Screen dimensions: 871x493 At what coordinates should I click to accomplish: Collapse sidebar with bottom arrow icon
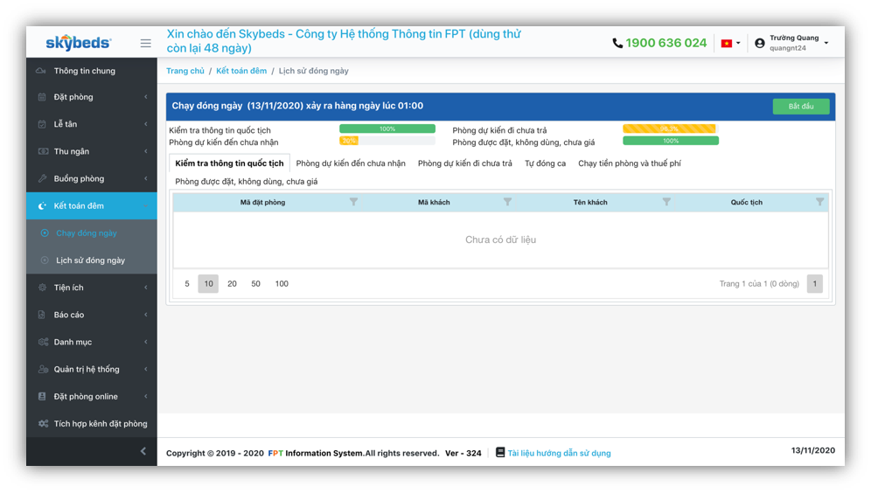pyautogui.click(x=143, y=451)
